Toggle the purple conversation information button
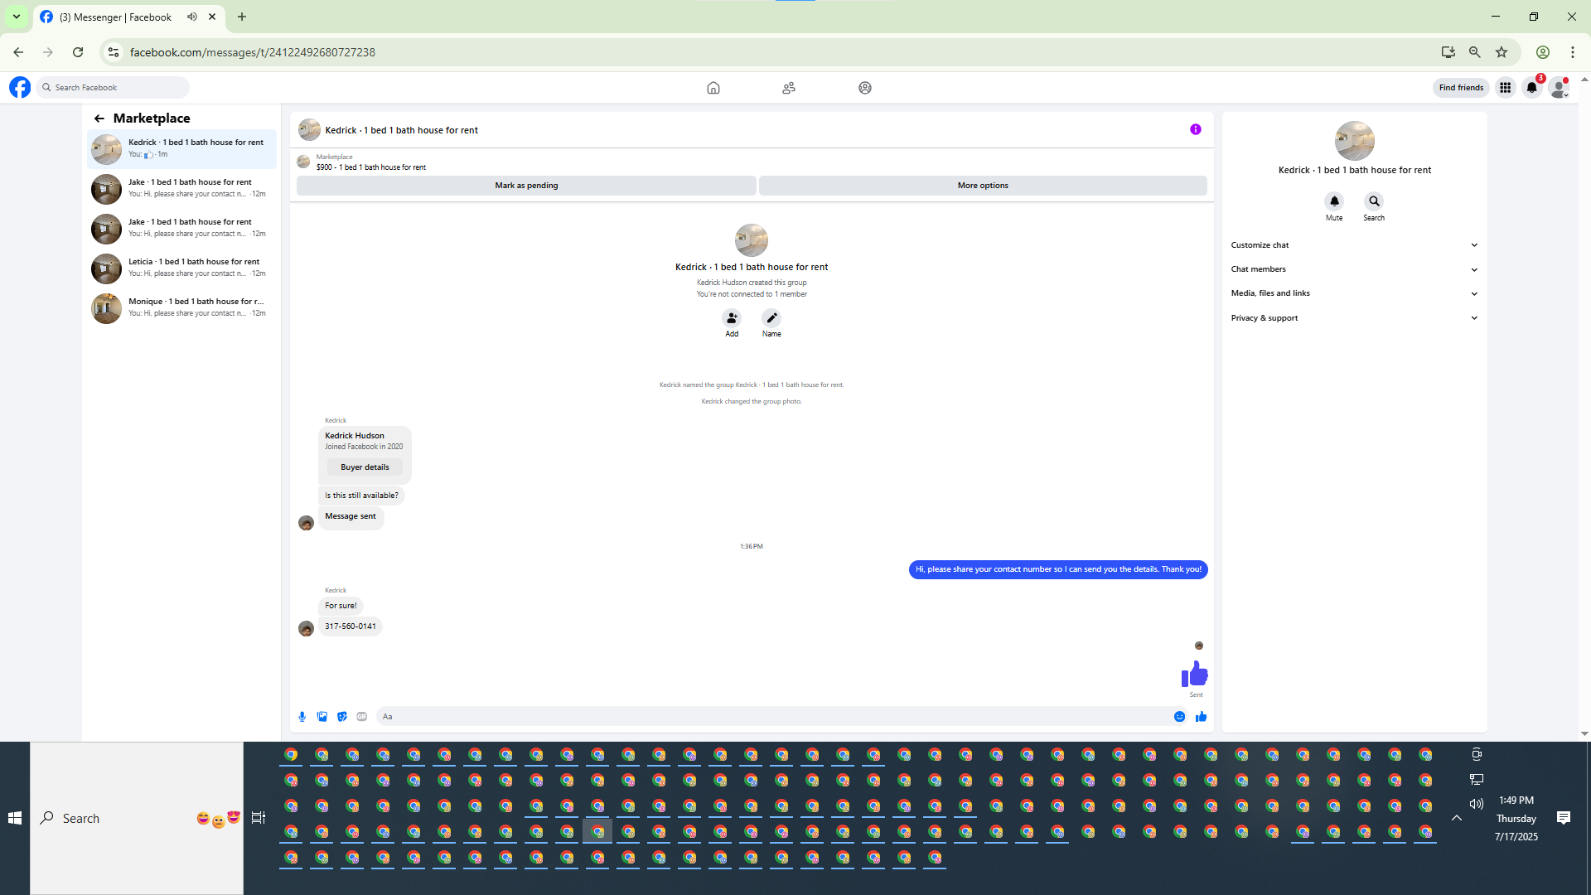Image resolution: width=1591 pixels, height=895 pixels. [x=1195, y=129]
